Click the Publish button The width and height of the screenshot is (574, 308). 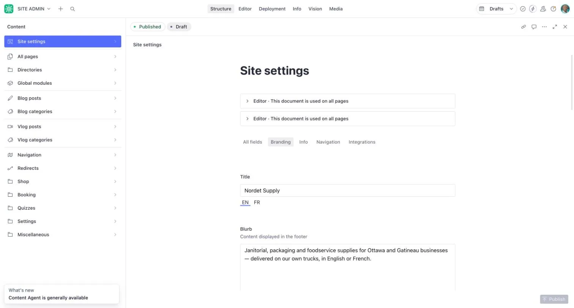coord(554,299)
